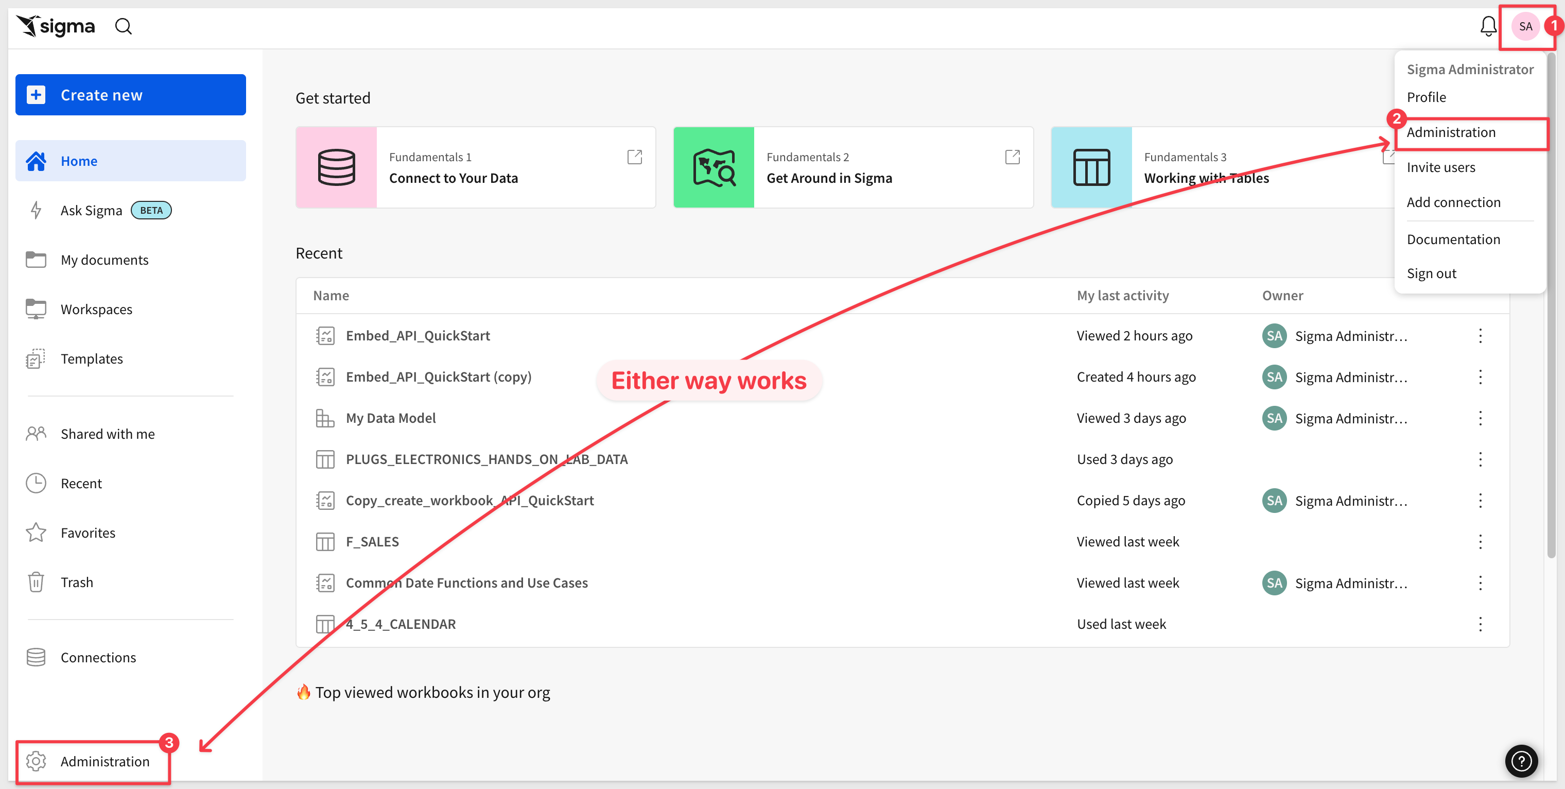Click the Favorites star icon

[x=36, y=533]
